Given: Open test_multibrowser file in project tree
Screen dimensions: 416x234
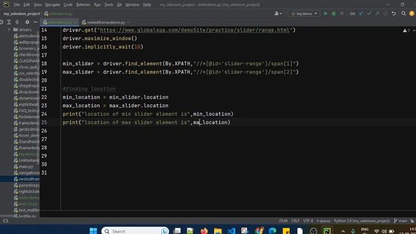Looking at the screenshot, I should point(27,210).
